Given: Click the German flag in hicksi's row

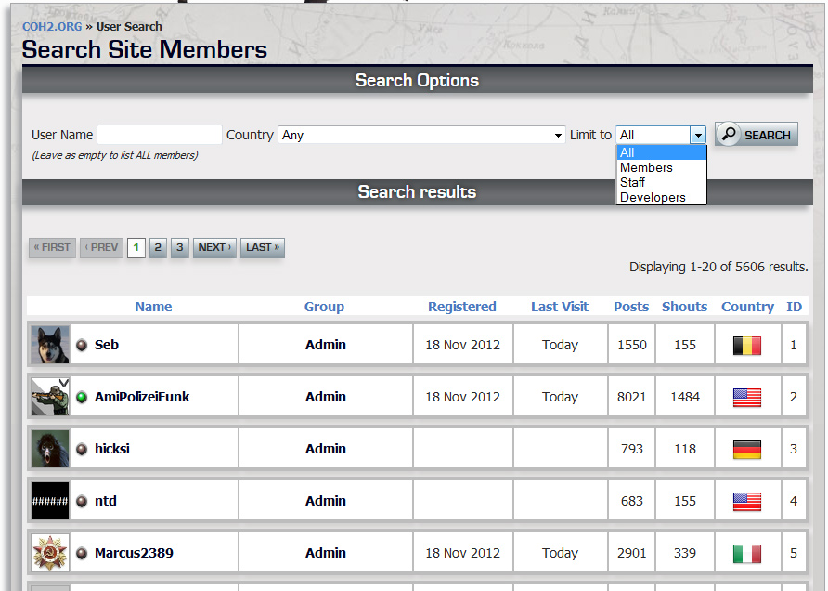Looking at the screenshot, I should coord(746,449).
